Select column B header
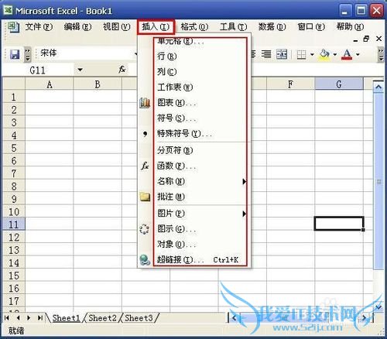This screenshot has width=387, height=339. click(98, 84)
